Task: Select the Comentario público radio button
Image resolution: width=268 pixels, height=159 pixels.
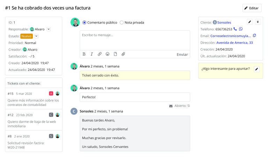Action: [x=84, y=22]
